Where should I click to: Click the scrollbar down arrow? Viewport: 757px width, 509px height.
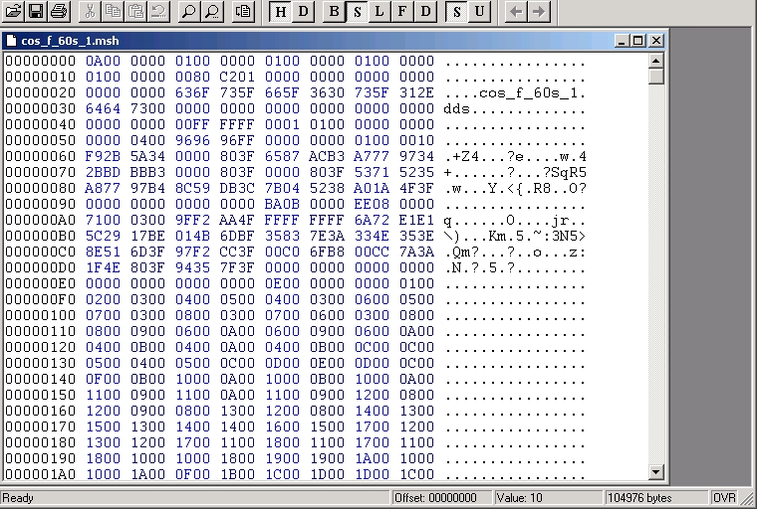coord(656,473)
